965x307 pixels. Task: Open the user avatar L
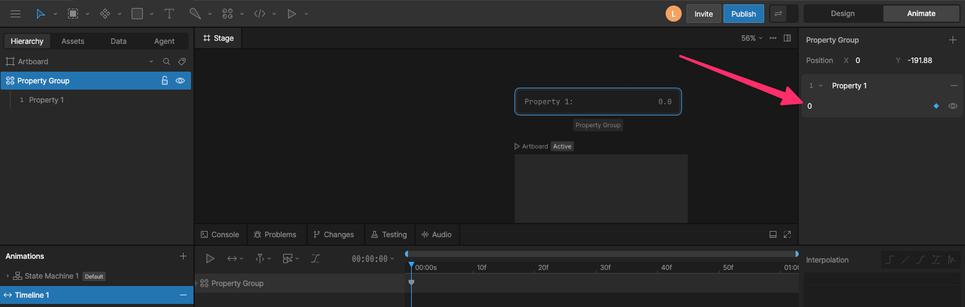673,14
